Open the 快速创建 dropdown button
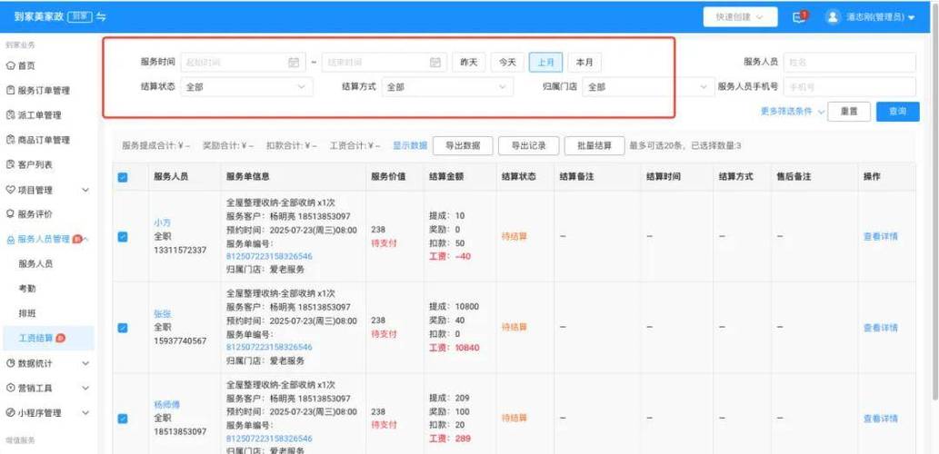The image size is (939, 454). pos(740,16)
